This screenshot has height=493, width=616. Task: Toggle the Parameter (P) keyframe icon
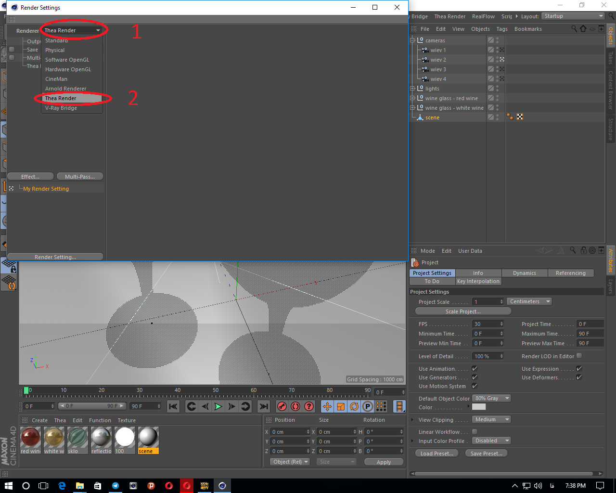click(x=368, y=406)
